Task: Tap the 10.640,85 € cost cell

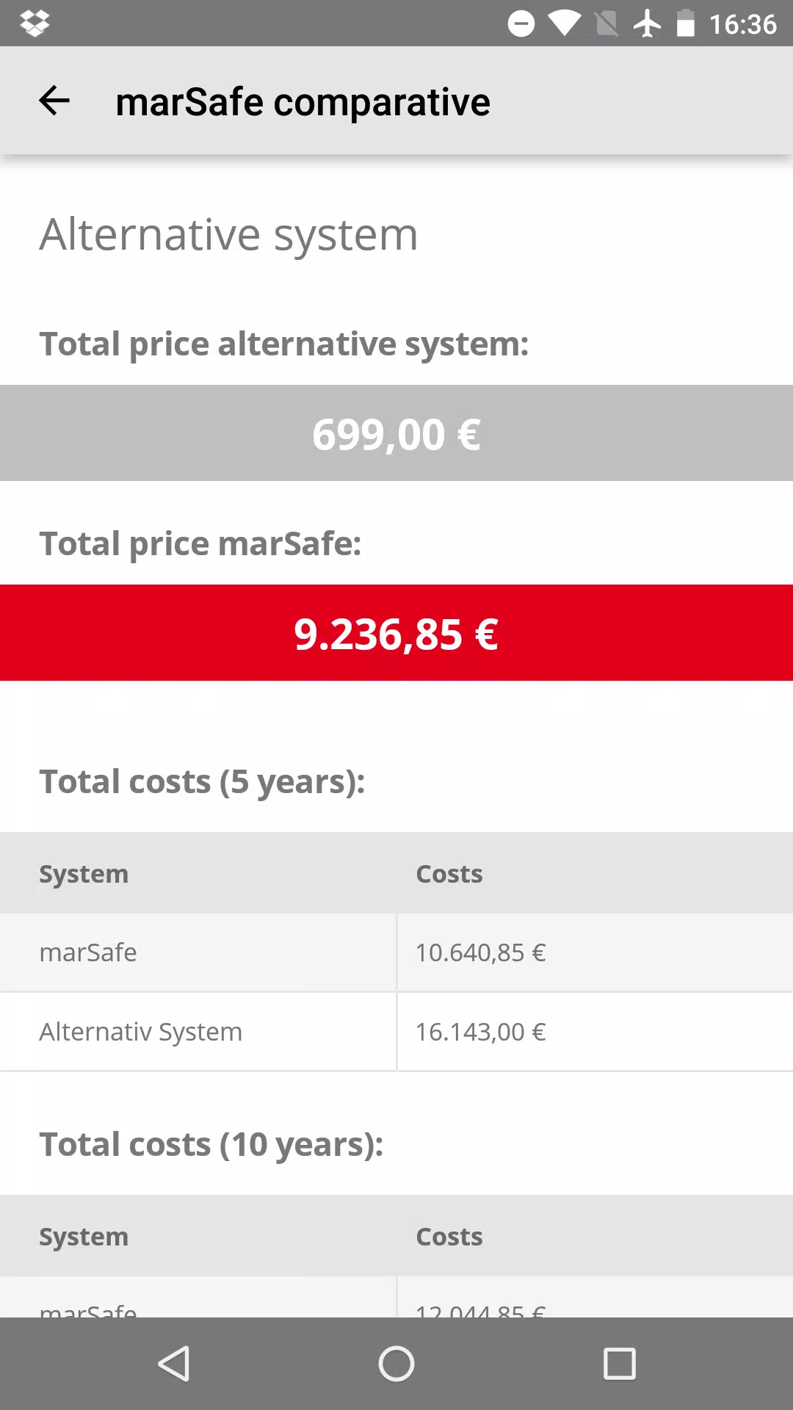Action: 595,952
